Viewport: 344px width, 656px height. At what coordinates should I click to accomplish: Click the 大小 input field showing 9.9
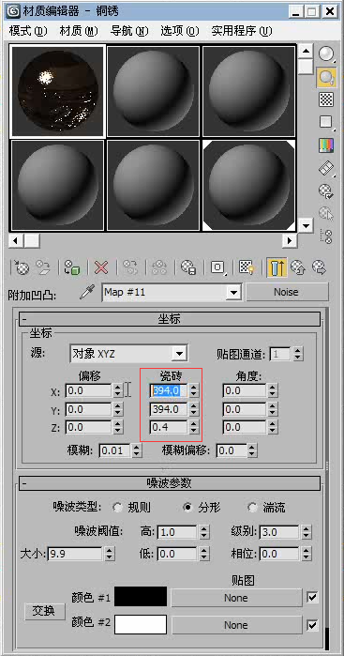(x=76, y=555)
